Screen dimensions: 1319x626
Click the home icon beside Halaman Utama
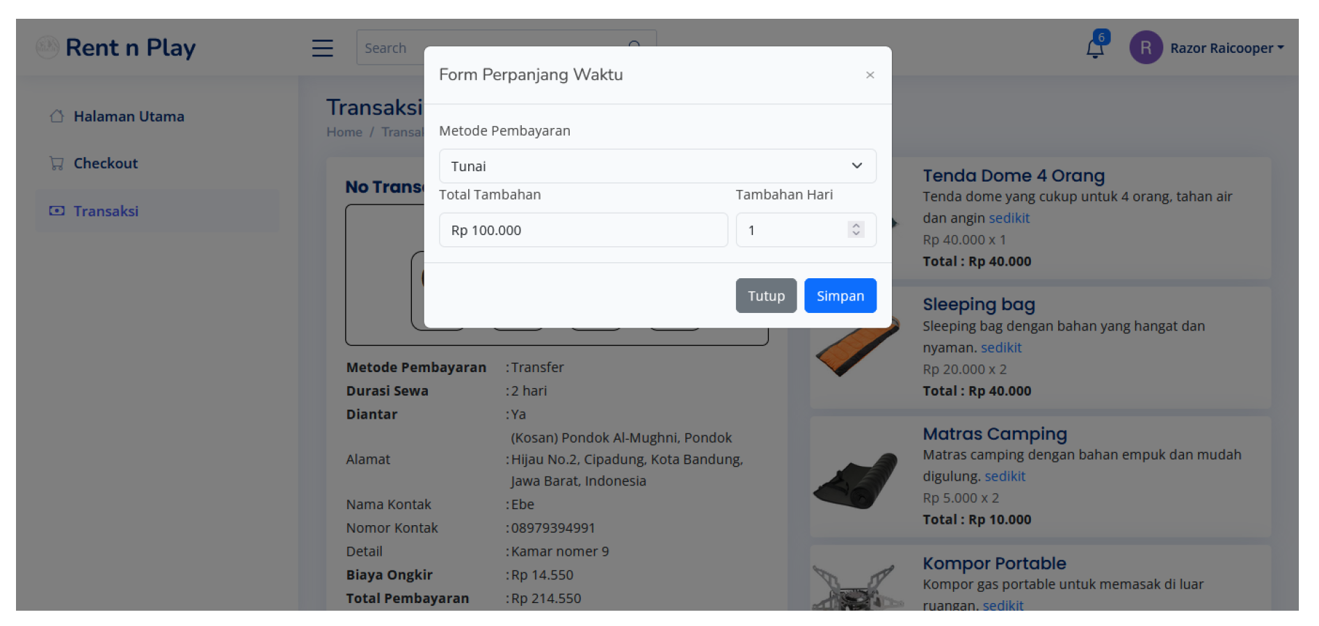click(x=59, y=116)
